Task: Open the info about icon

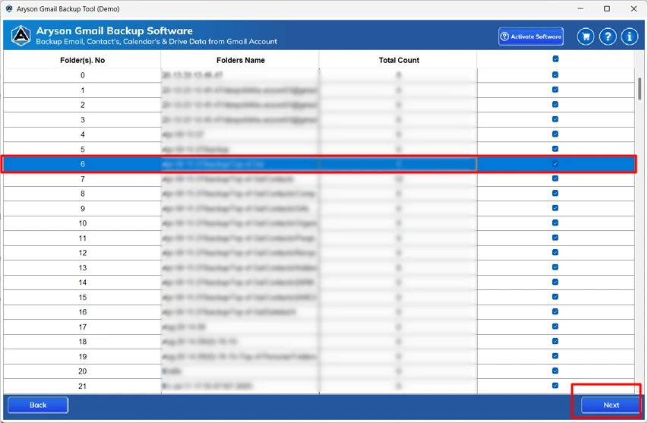Action: pyautogui.click(x=630, y=36)
